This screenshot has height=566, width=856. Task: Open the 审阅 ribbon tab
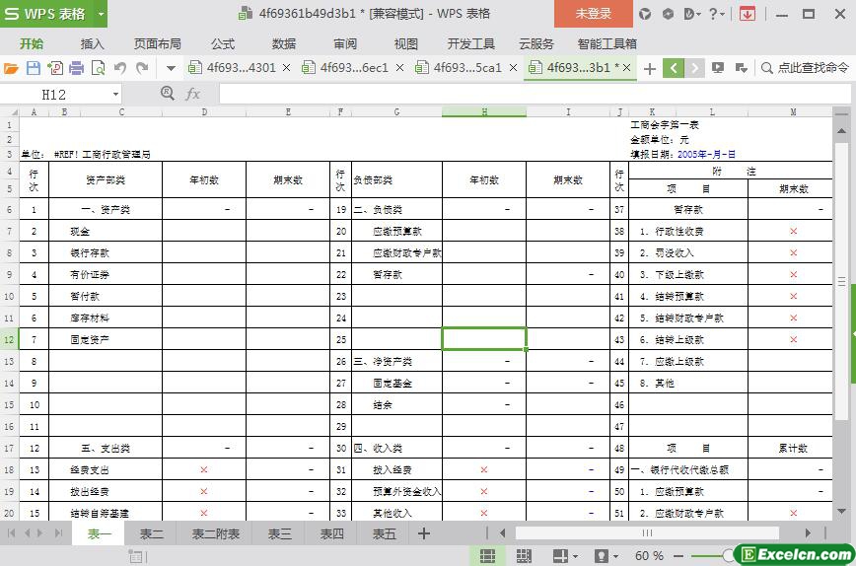(x=345, y=44)
